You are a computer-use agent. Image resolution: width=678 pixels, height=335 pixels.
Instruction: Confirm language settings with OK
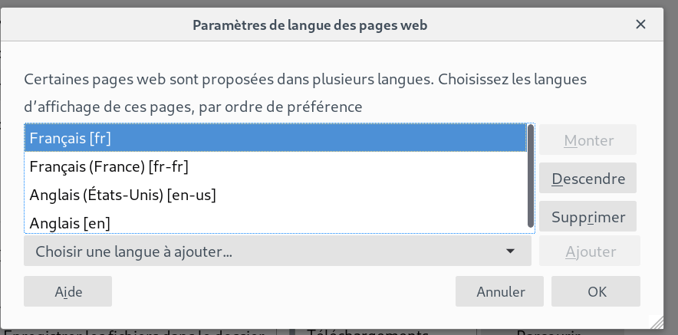[x=596, y=291]
